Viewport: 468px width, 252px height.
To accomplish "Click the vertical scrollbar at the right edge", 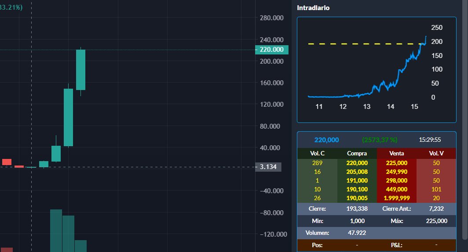I will point(465,119).
